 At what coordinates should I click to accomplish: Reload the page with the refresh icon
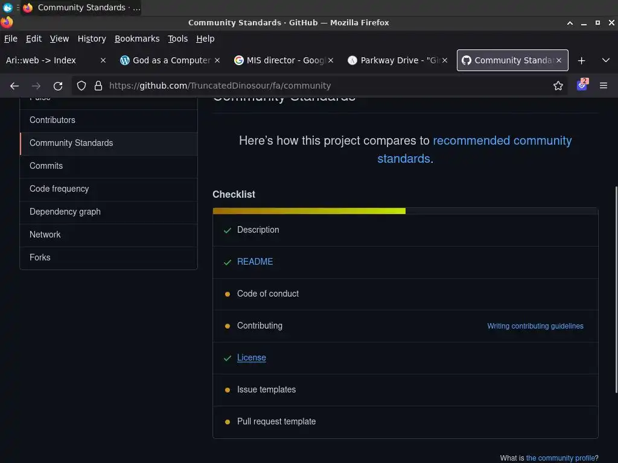coord(58,86)
